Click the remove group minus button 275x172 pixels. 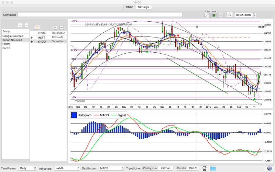point(26,25)
